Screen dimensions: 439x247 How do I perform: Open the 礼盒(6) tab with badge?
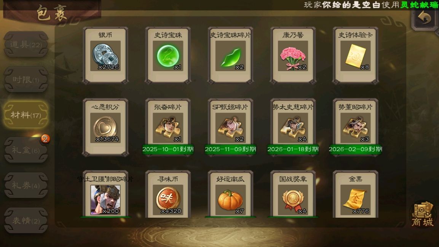[26, 150]
